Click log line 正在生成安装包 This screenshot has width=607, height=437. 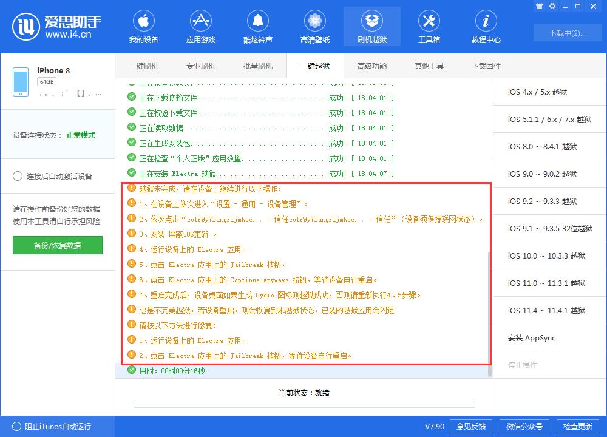[x=260, y=143]
